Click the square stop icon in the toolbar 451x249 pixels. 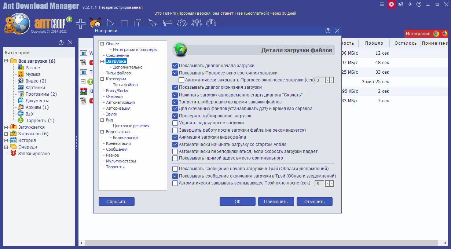click(124, 24)
